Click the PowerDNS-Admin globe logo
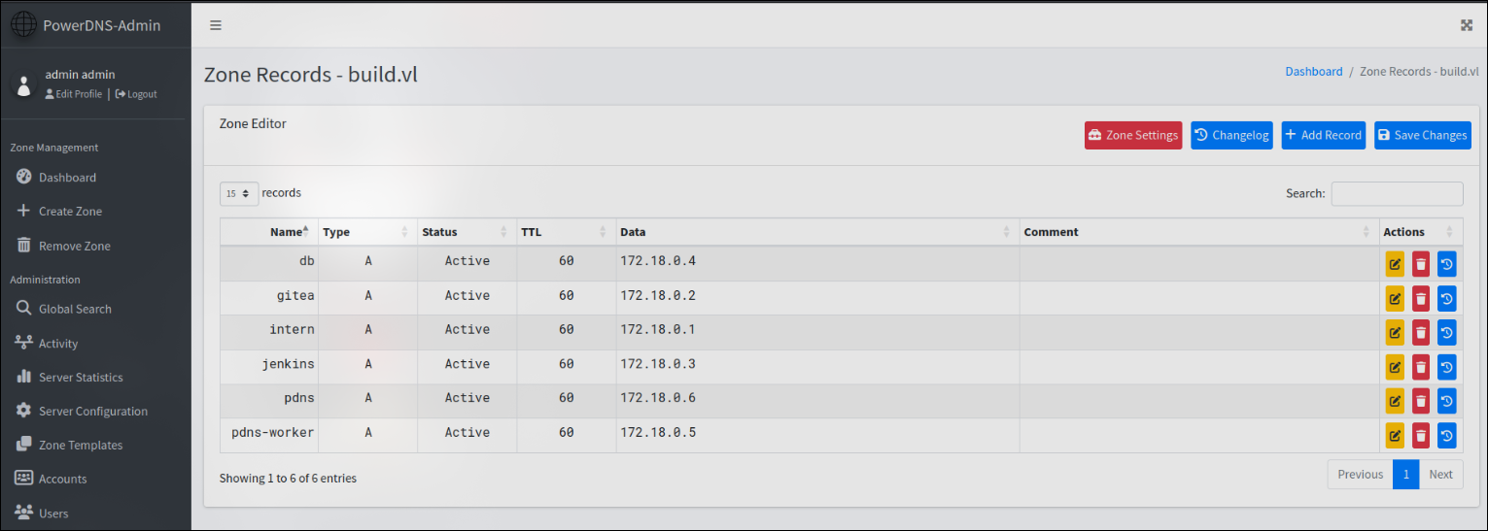The image size is (1488, 531). point(23,25)
